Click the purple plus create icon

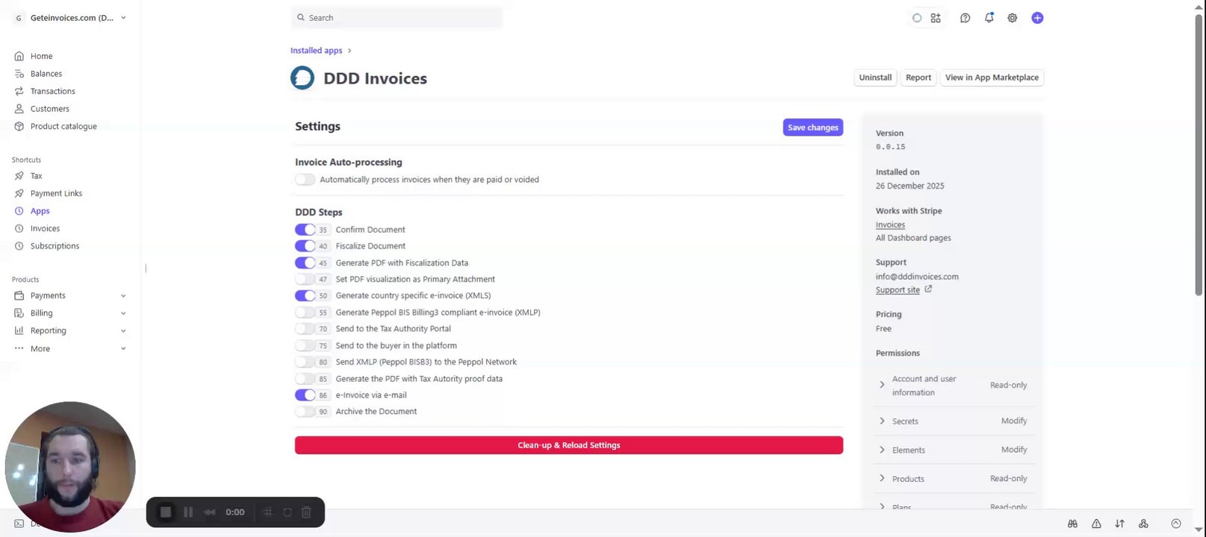(x=1037, y=18)
